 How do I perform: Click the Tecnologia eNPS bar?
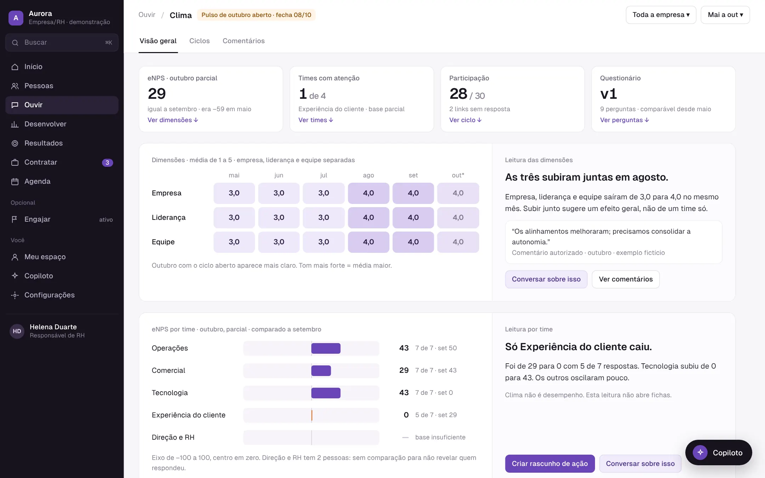point(326,393)
